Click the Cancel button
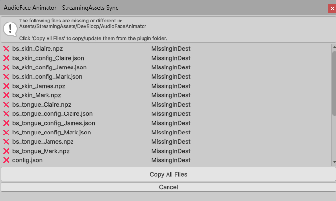Image resolution: width=336 pixels, height=201 pixels. (x=168, y=187)
